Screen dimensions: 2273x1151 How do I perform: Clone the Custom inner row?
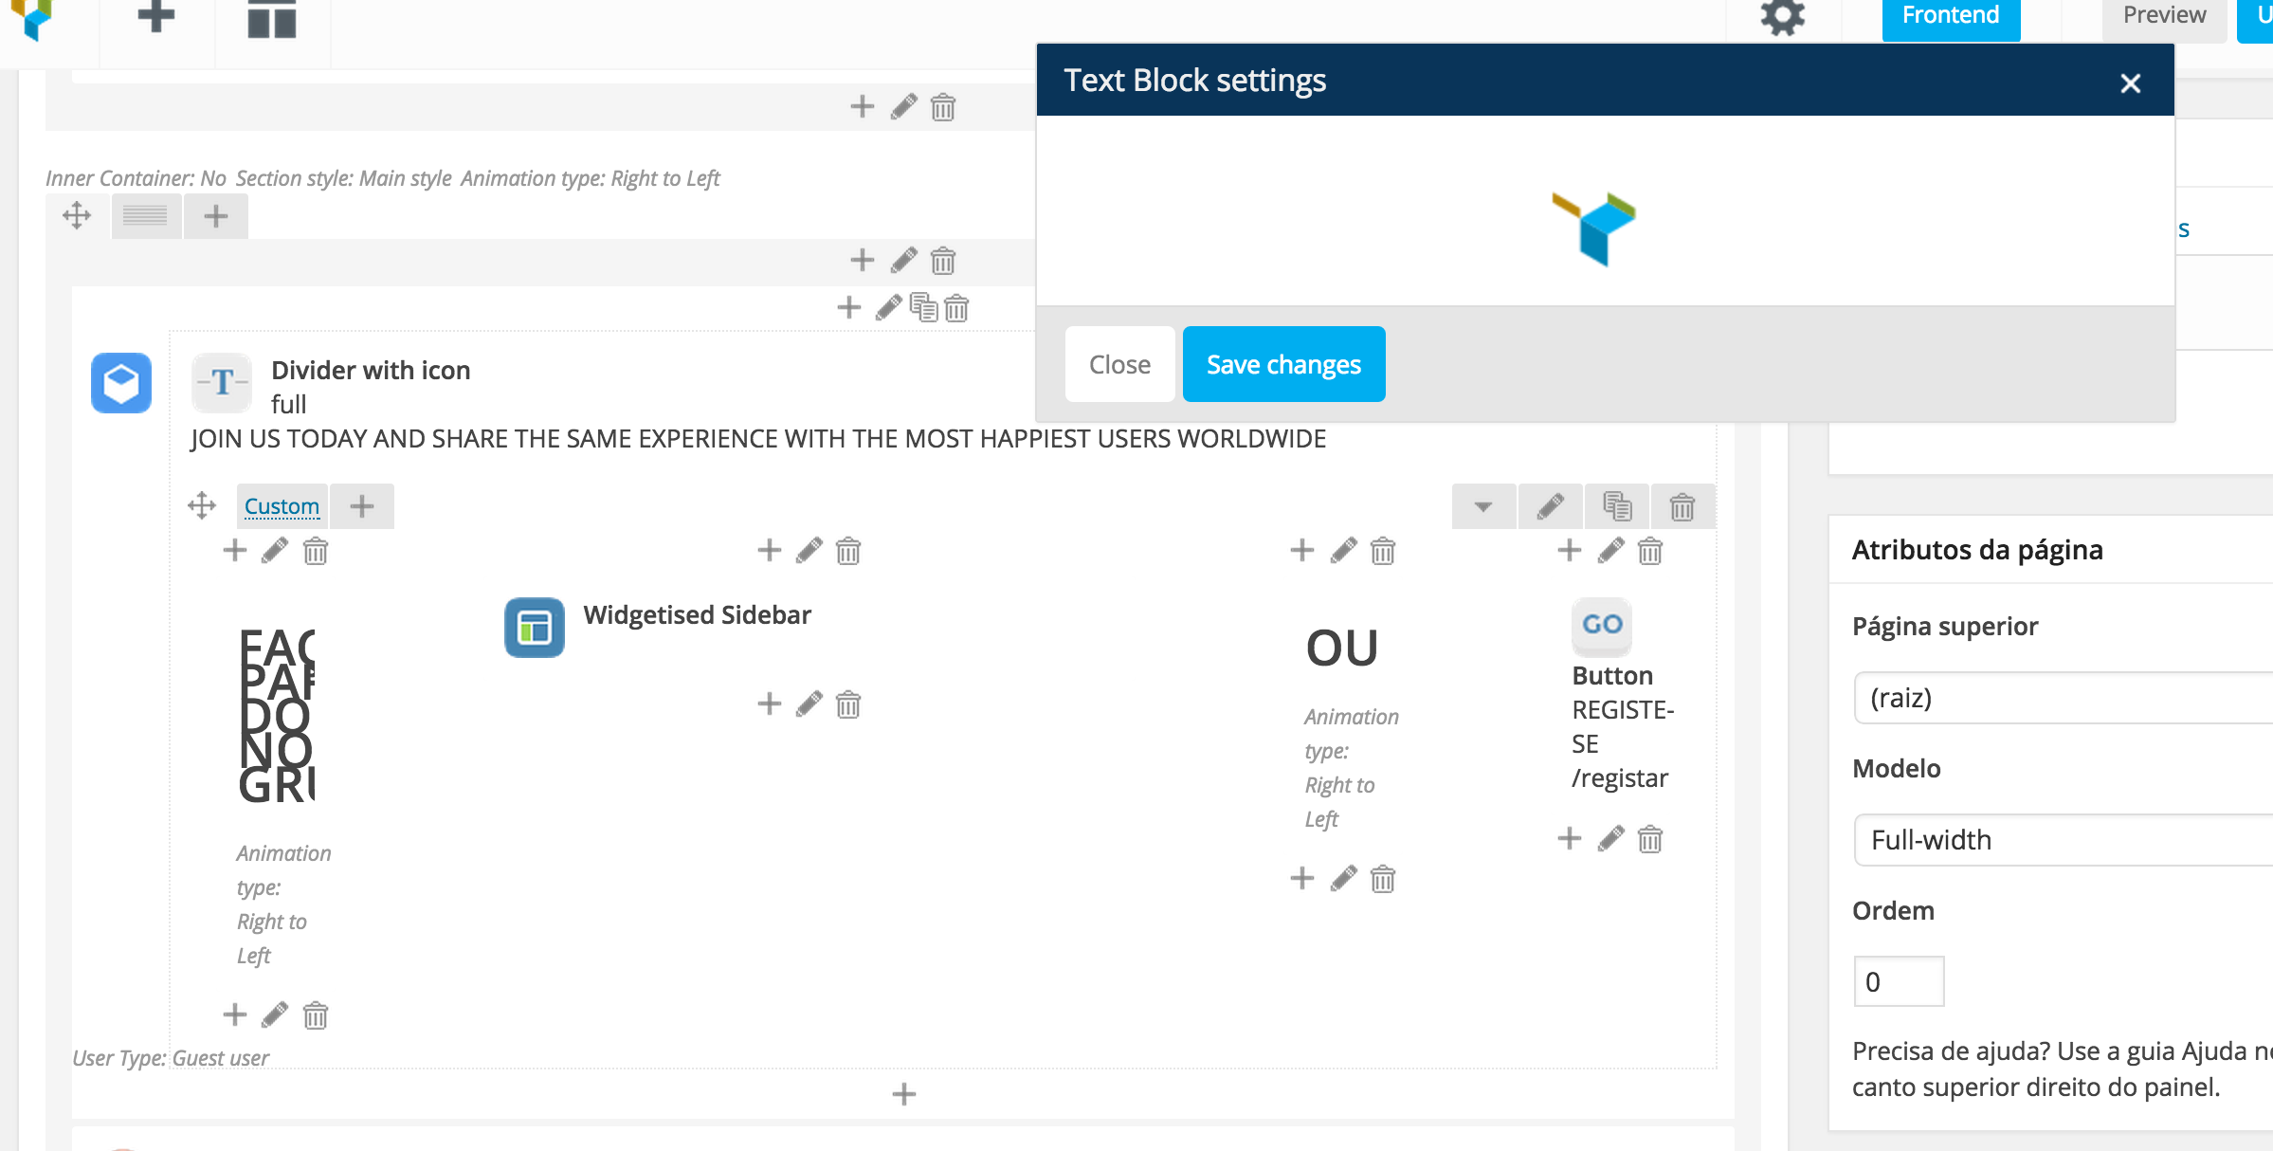1617,507
